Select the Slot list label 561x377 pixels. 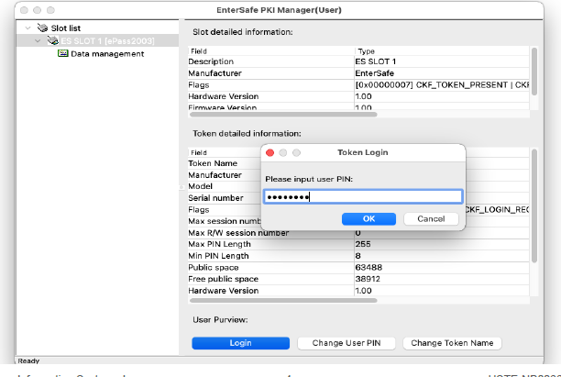tap(65, 28)
